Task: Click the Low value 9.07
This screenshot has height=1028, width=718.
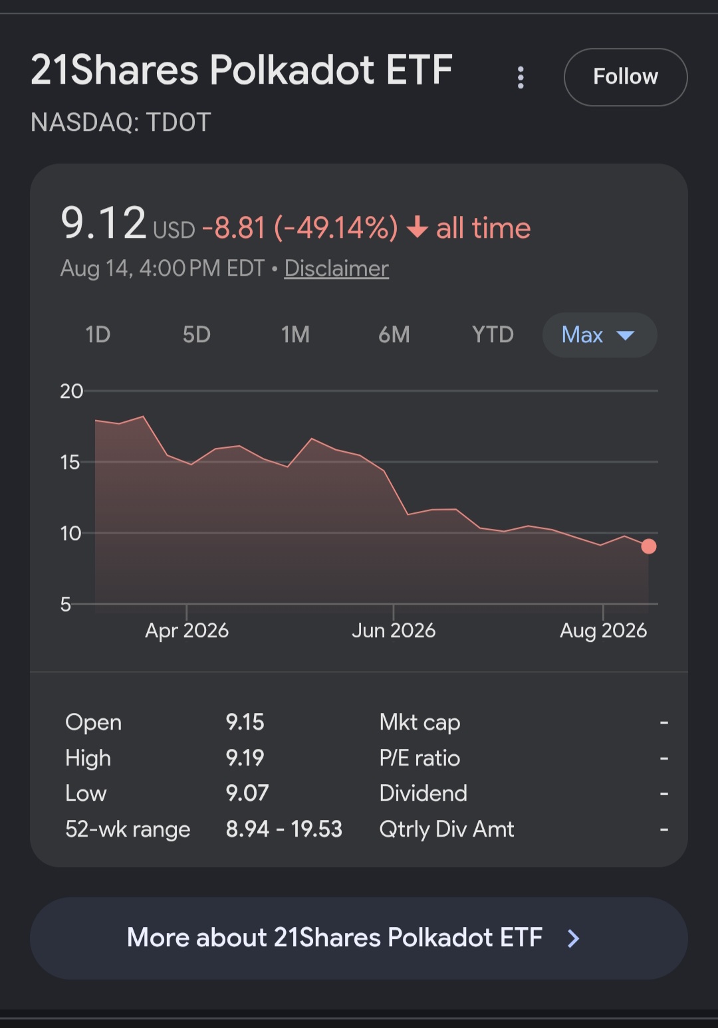Action: 247,793
